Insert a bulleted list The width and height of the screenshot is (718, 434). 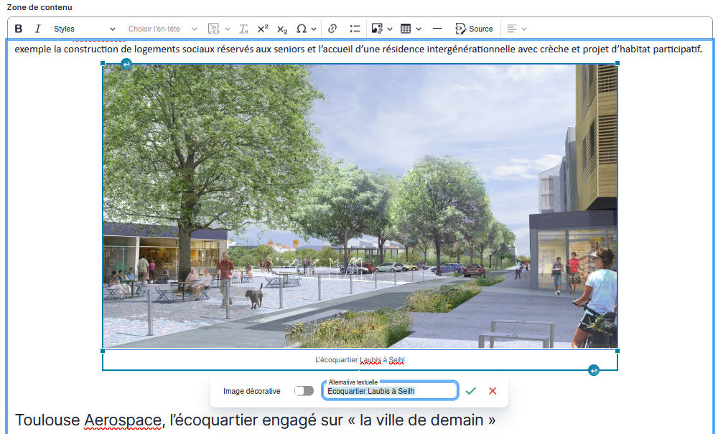(355, 29)
